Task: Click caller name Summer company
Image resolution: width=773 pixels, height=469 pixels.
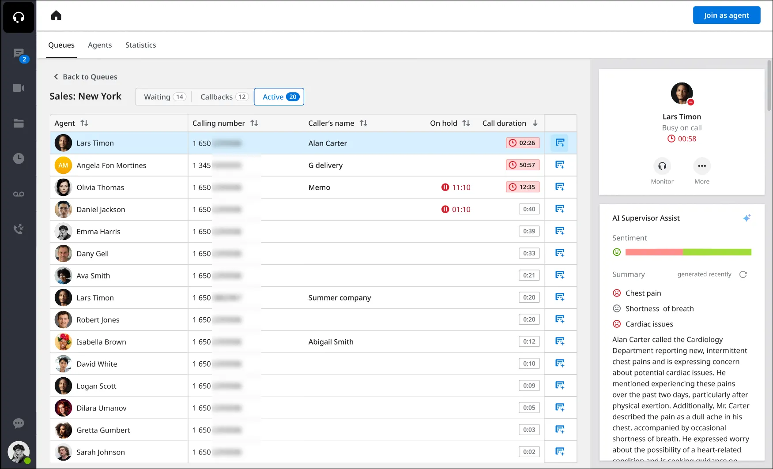Action: tap(339, 298)
